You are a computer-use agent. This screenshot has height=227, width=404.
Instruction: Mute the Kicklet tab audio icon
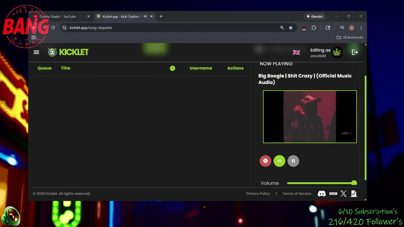point(145,16)
